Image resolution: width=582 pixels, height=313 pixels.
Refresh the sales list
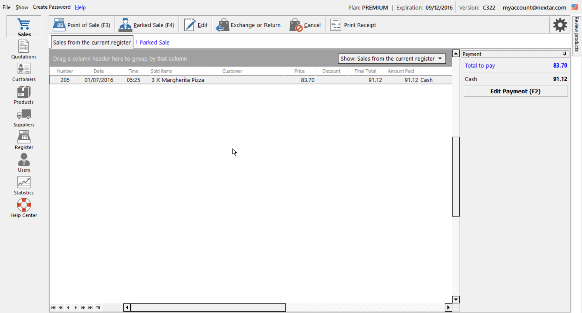click(98, 307)
